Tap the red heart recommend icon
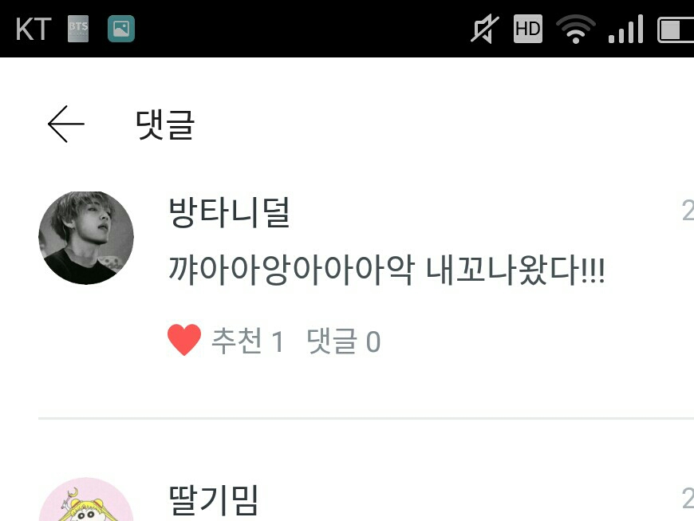 pyautogui.click(x=184, y=340)
